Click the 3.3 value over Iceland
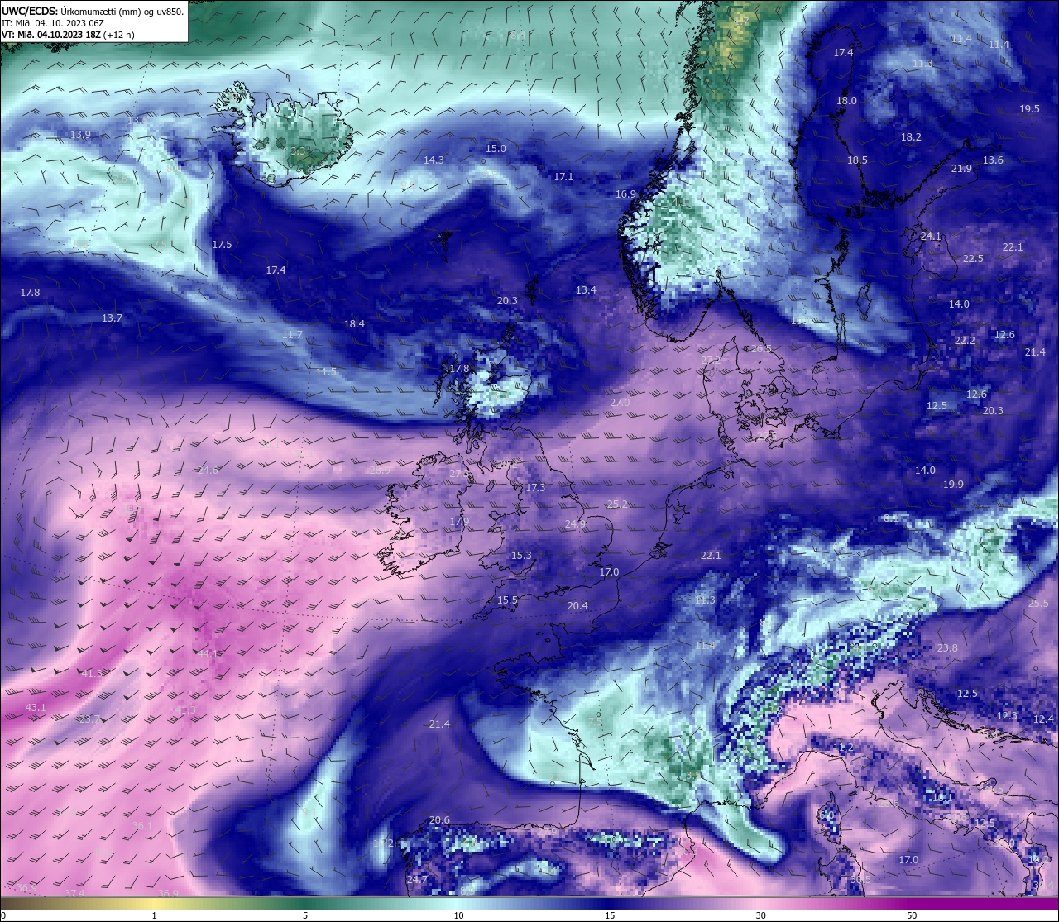The image size is (1059, 922). [298, 151]
